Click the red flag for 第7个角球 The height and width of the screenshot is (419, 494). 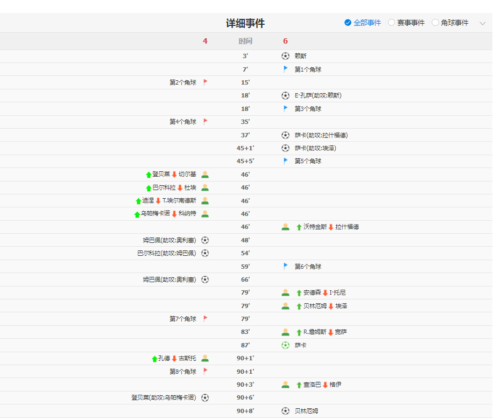pyautogui.click(x=206, y=319)
